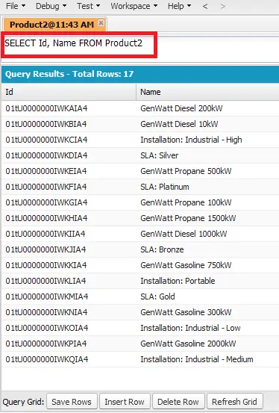Click the GenWatt Diesel 200kW name cell
Image resolution: width=279 pixels, height=413 pixels.
(207, 108)
